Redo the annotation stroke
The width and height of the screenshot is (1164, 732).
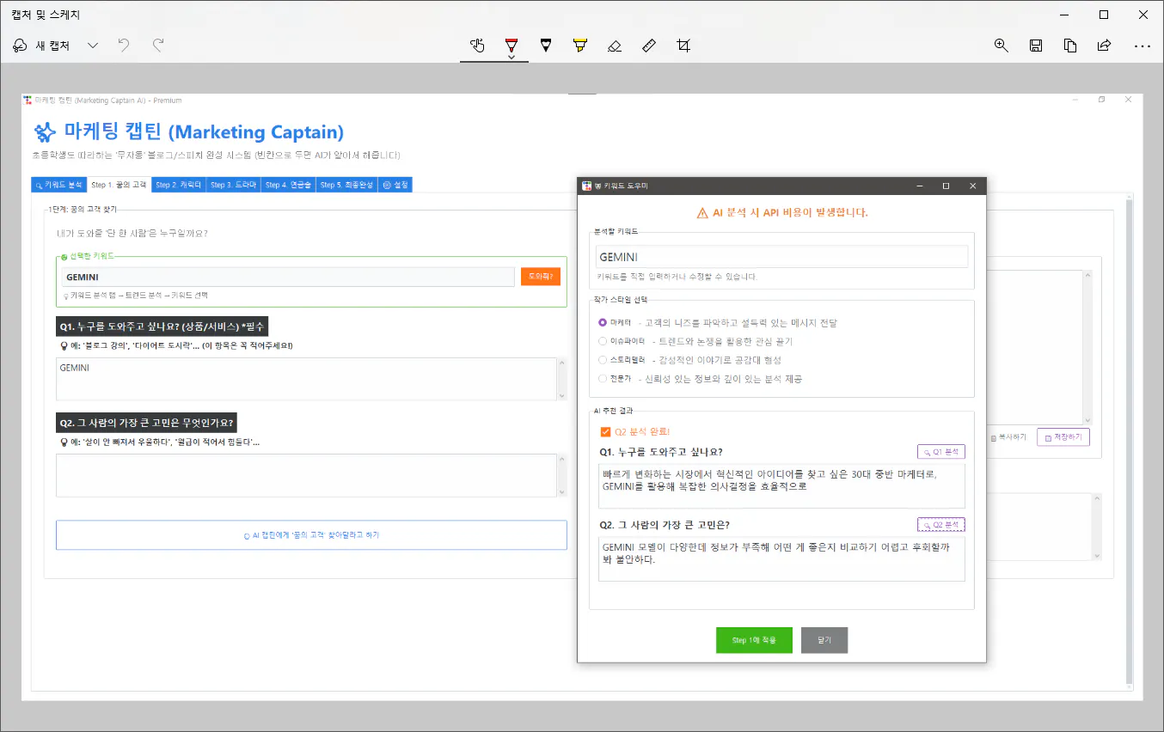(158, 46)
